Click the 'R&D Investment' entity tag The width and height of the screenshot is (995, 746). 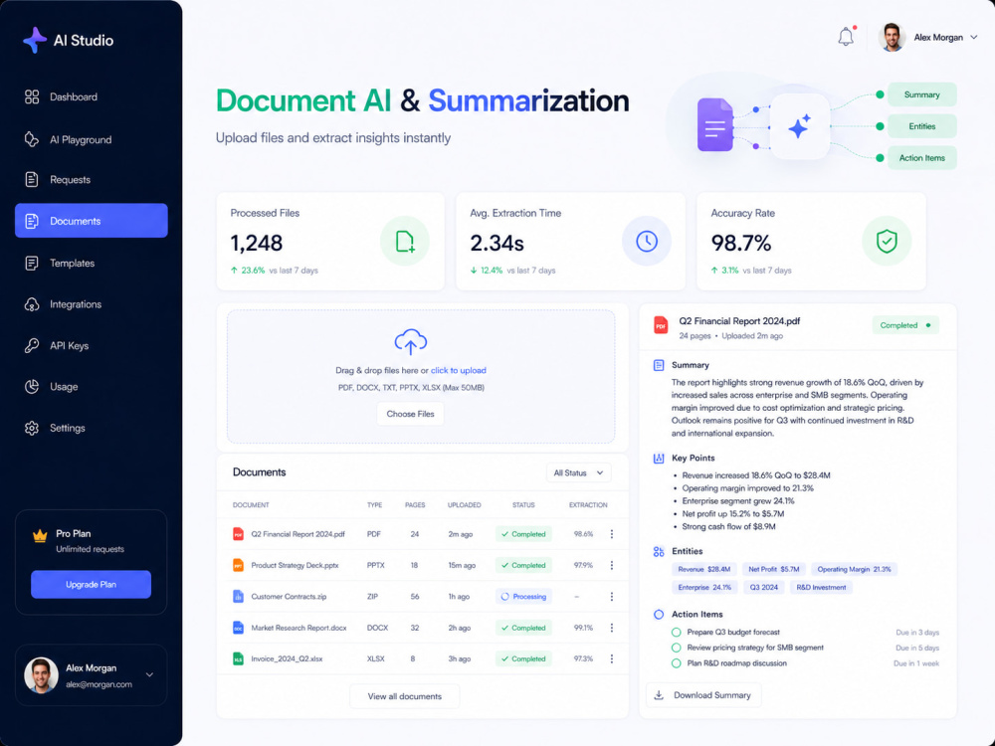821,588
